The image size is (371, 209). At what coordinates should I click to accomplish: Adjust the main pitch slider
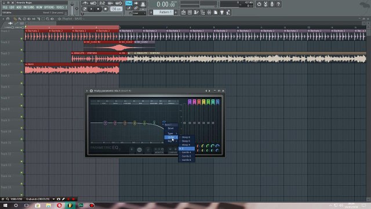pyautogui.click(x=77, y=8)
